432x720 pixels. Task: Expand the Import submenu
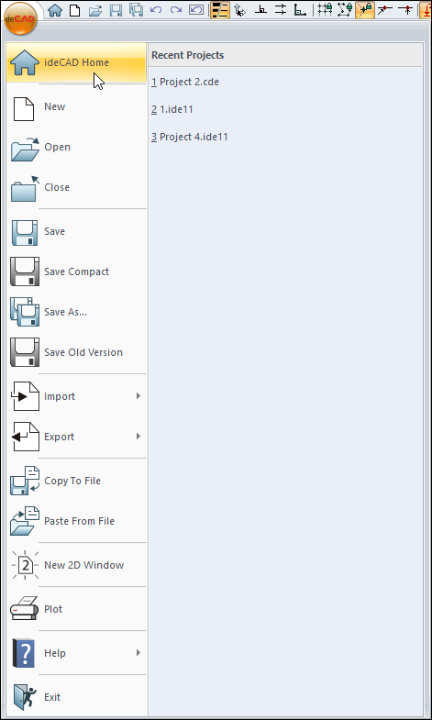[x=138, y=396]
